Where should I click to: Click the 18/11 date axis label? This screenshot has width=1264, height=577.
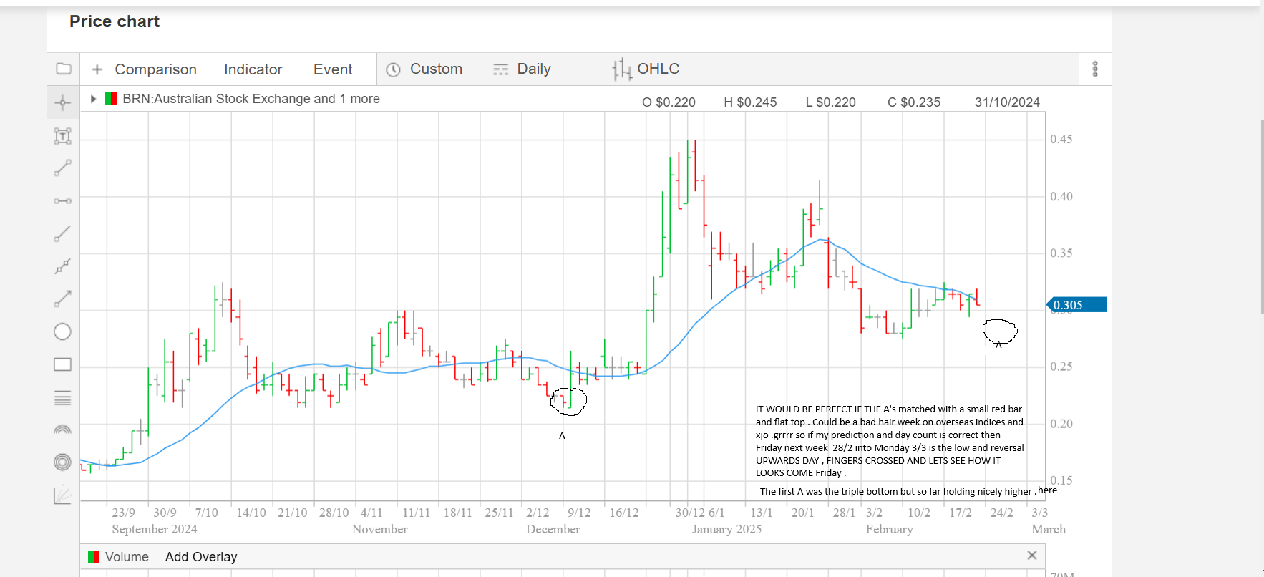point(458,513)
